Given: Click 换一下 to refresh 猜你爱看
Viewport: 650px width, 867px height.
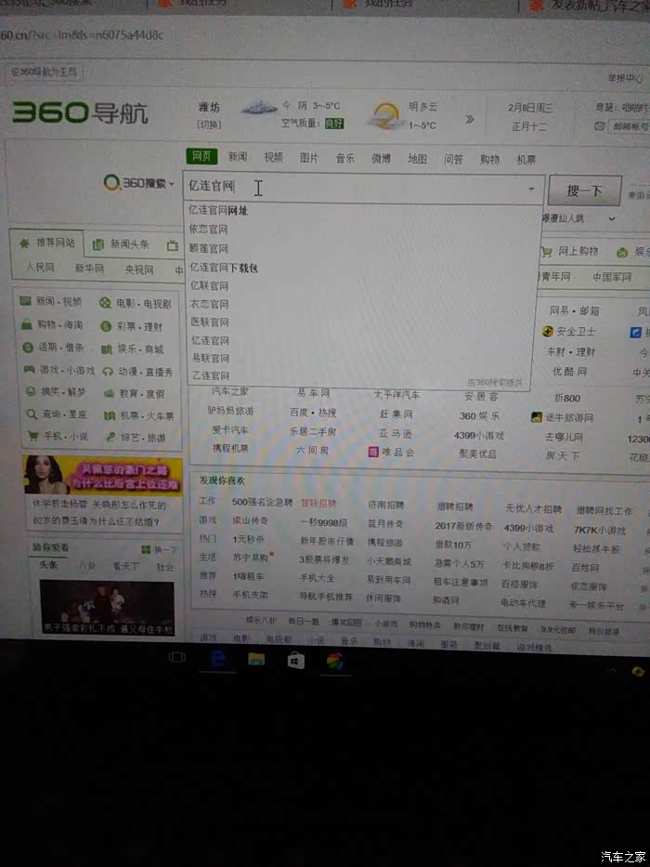Looking at the screenshot, I should (159, 549).
